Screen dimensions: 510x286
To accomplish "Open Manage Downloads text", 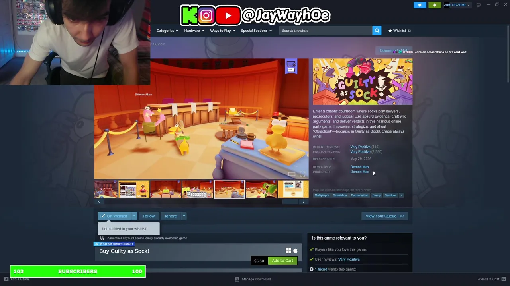I will tap(257, 279).
